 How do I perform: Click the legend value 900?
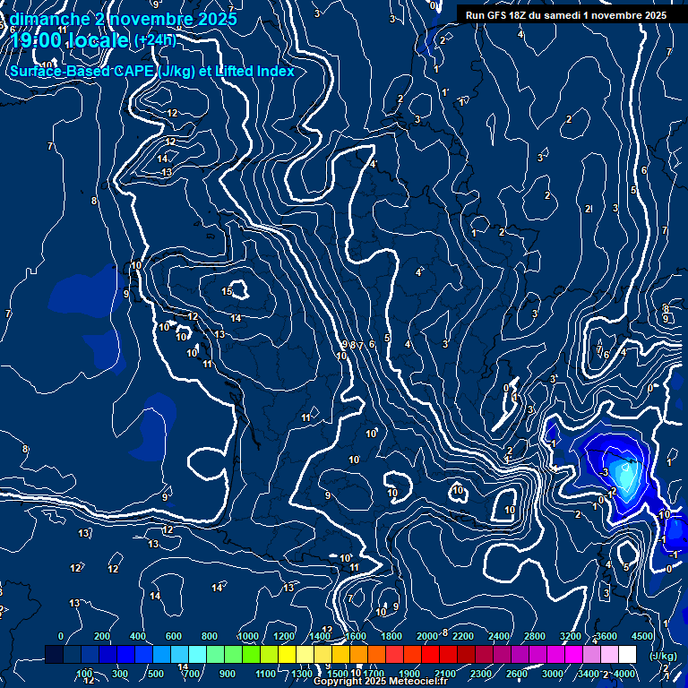click(x=228, y=674)
